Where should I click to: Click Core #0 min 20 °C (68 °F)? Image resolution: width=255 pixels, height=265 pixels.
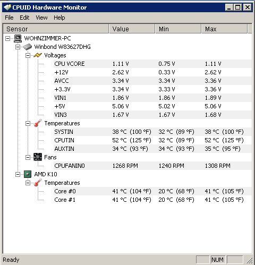pyautogui.click(x=176, y=191)
